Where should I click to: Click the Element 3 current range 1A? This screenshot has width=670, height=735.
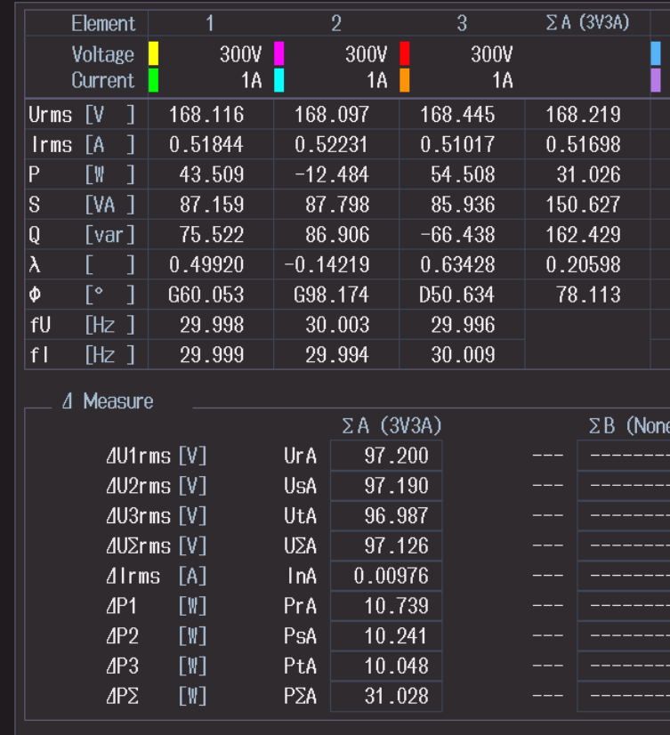(x=503, y=81)
